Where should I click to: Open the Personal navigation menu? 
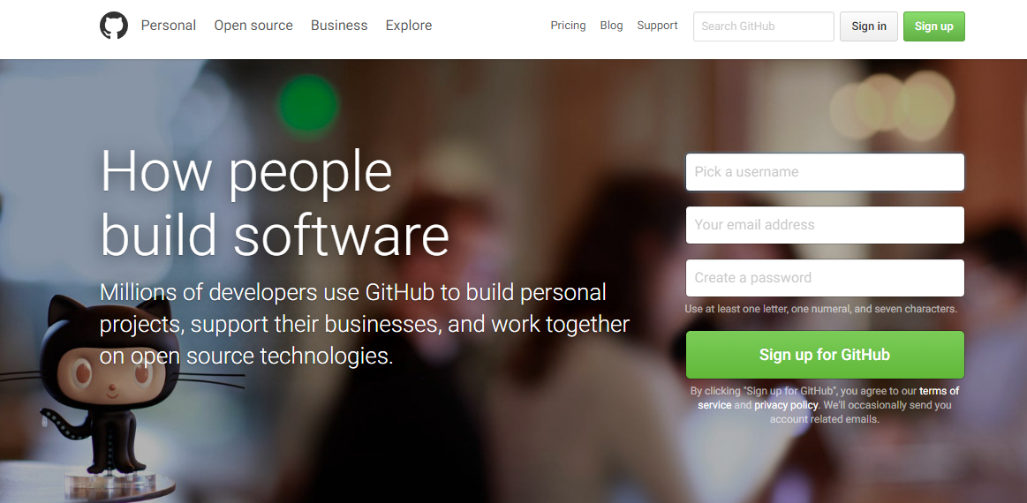click(169, 26)
